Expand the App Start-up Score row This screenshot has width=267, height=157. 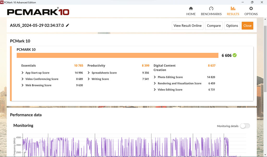(x=23, y=73)
